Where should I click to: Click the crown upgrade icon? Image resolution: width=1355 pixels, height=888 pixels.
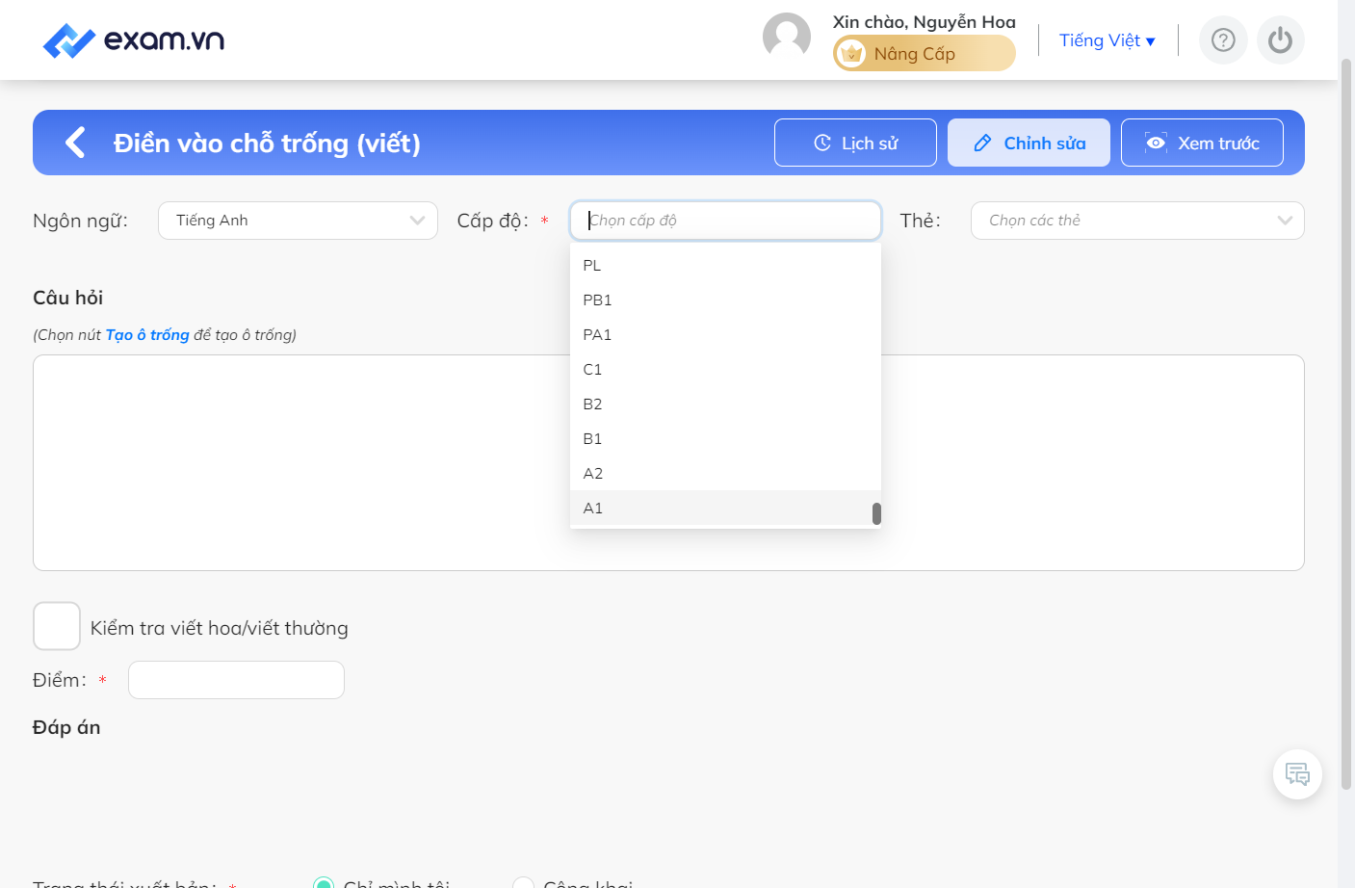[850, 54]
